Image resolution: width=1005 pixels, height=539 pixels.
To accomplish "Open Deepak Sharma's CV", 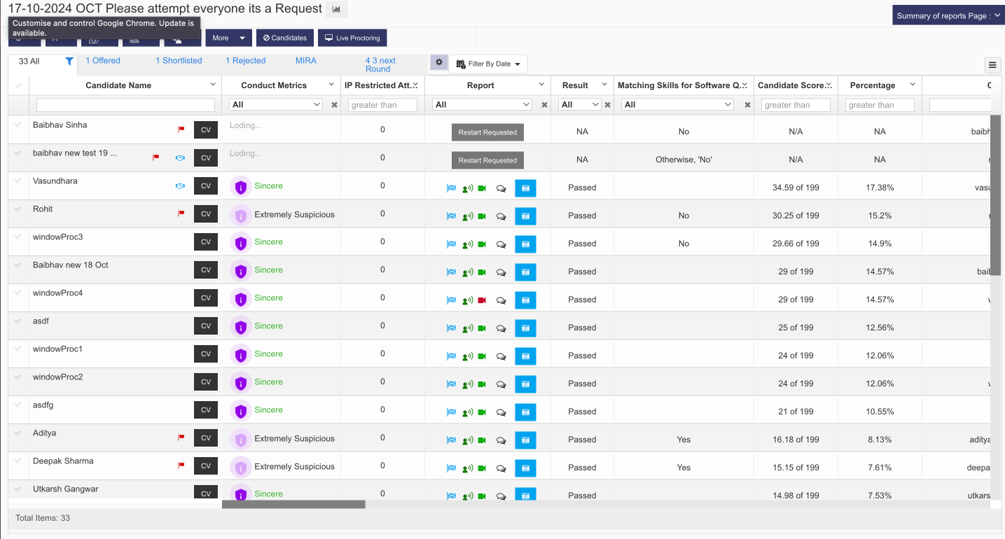I will click(x=205, y=465).
